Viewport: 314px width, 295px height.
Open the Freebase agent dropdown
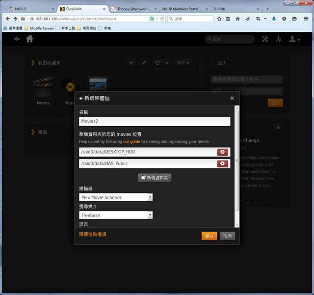click(x=116, y=215)
